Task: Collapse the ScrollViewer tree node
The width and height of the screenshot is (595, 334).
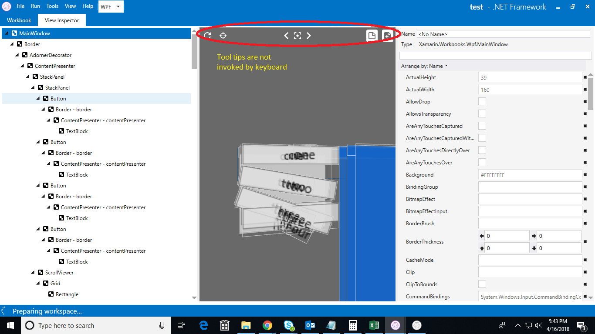Action: 32,272
